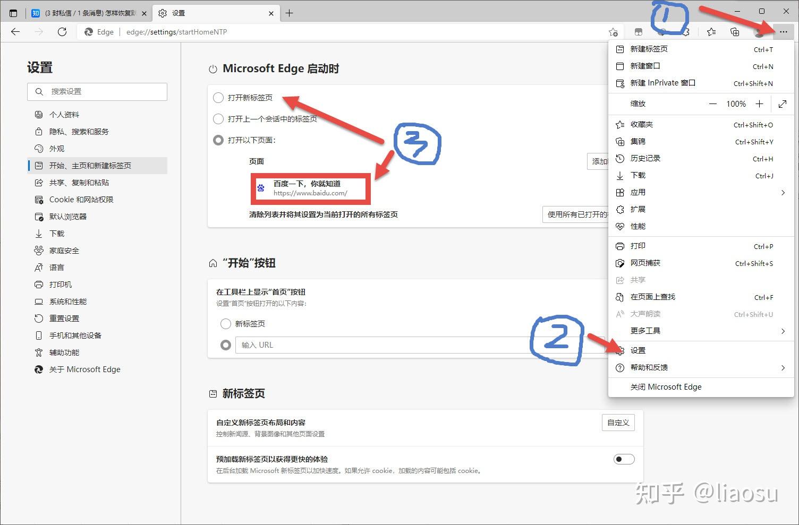Open 集锦 from menu
799x525 pixels.
tap(701, 142)
